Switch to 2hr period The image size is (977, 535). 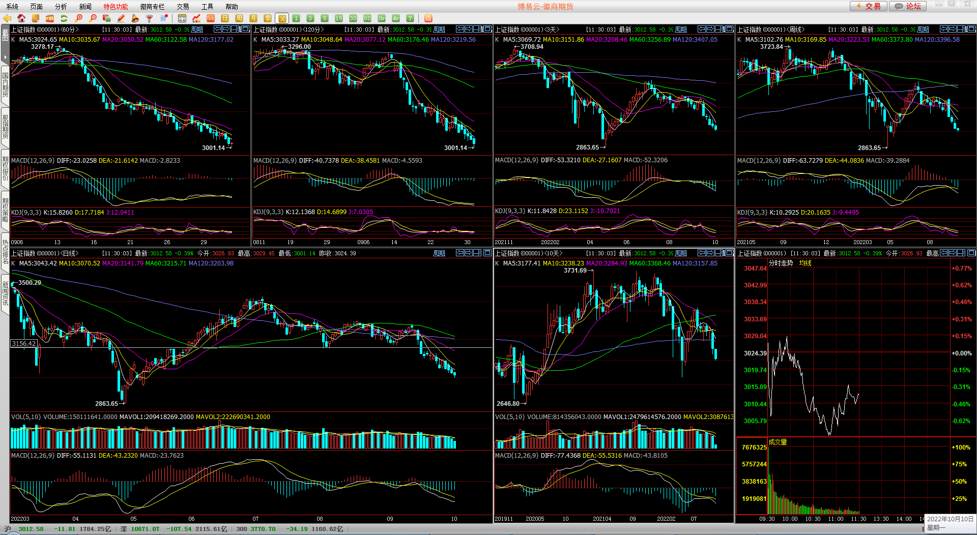point(382,18)
